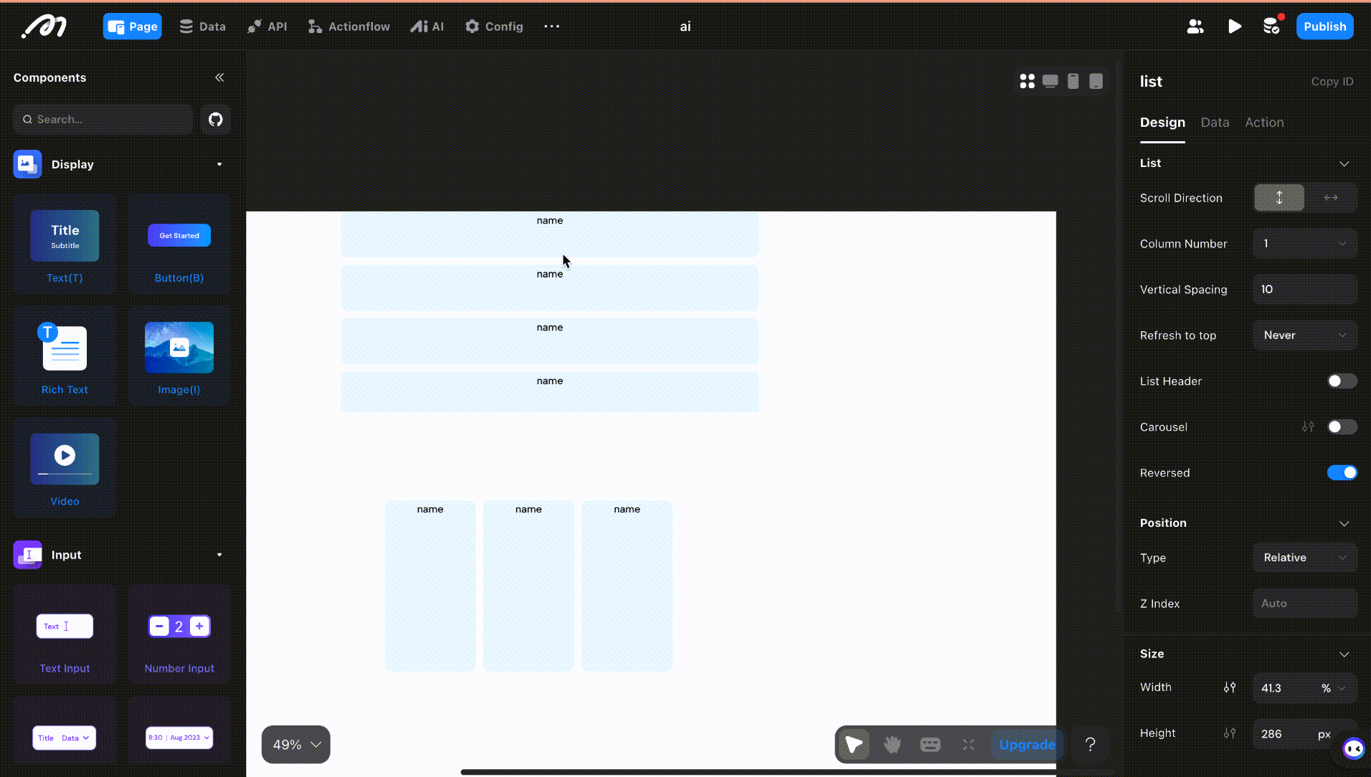The width and height of the screenshot is (1371, 777).
Task: Open keyboard shortcuts icon
Action: point(931,745)
